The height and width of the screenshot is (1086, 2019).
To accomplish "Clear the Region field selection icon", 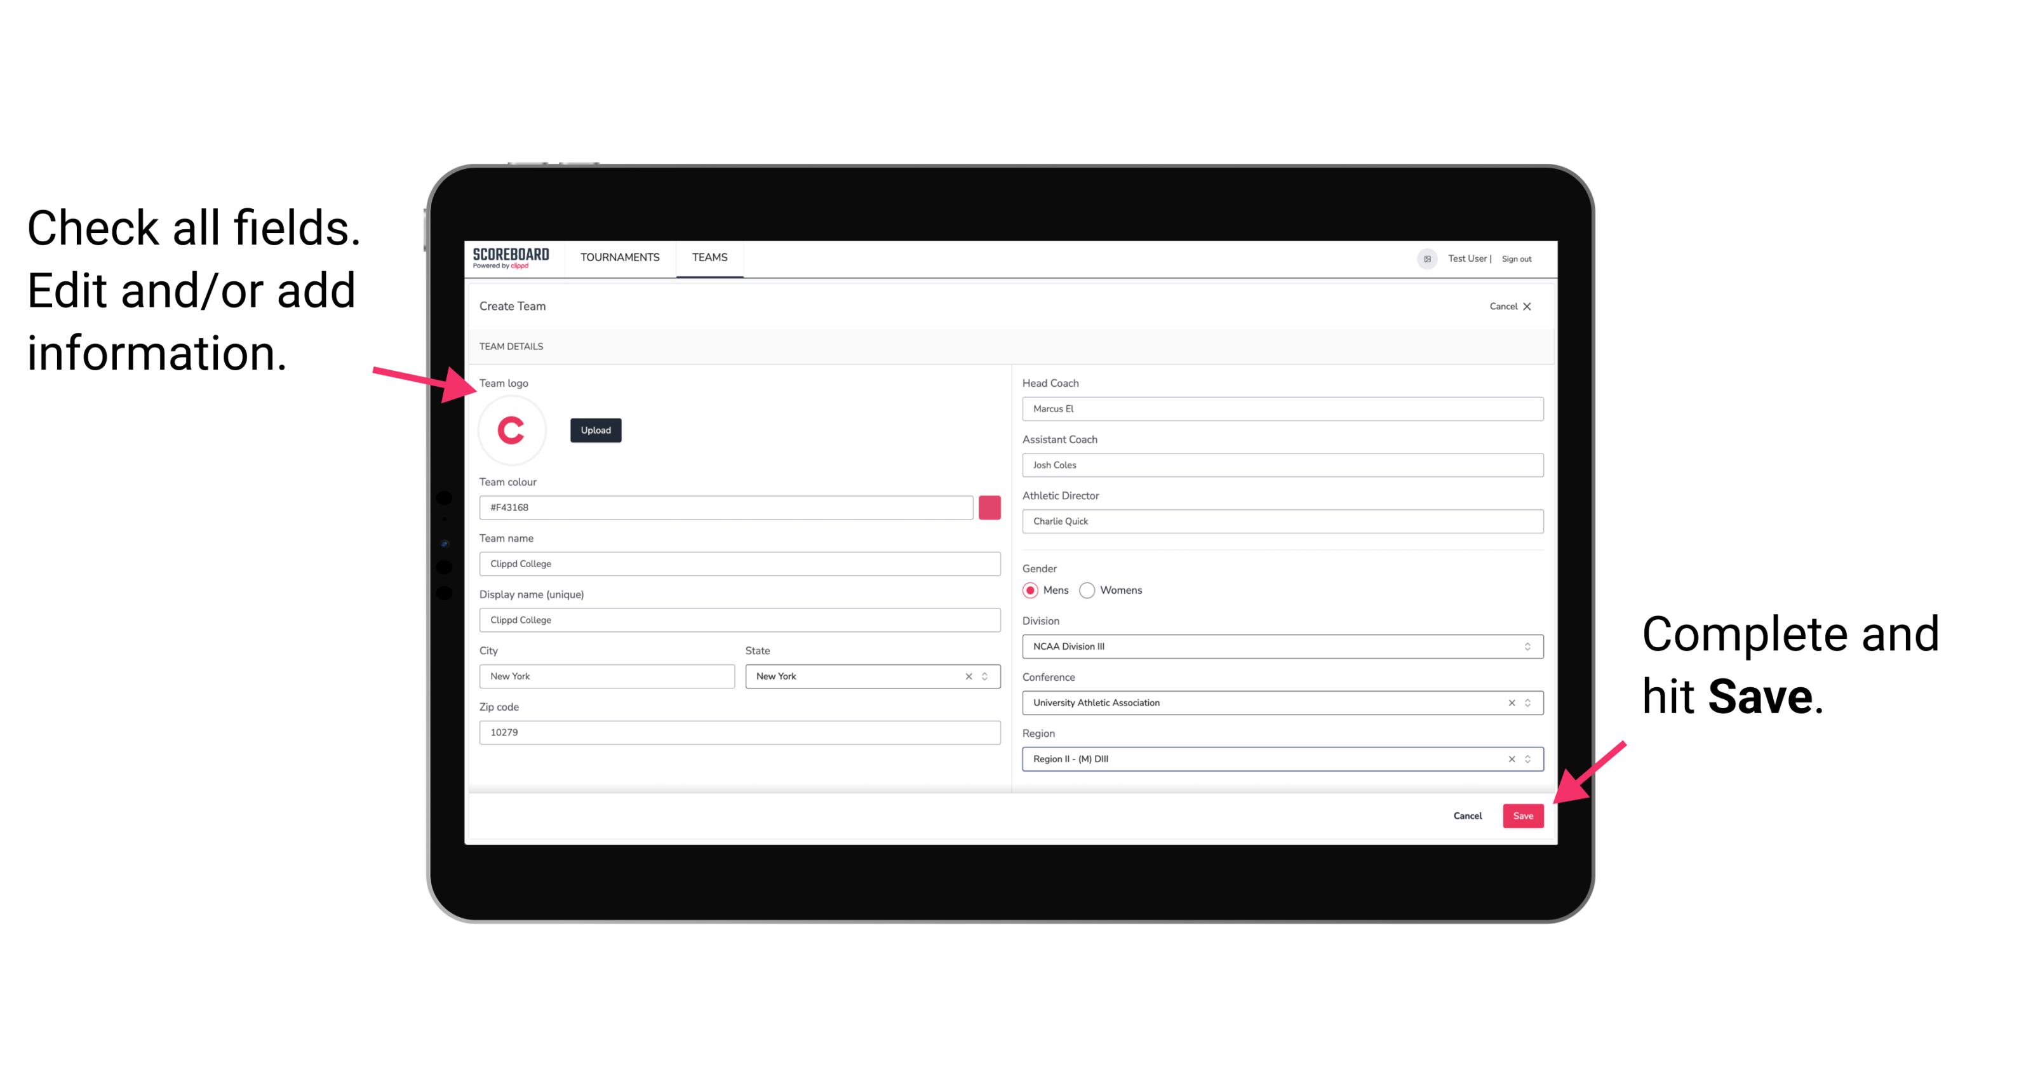I will pos(1508,758).
